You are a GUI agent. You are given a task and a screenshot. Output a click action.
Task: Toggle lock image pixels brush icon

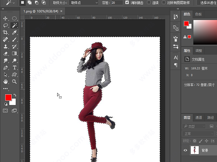200,141
